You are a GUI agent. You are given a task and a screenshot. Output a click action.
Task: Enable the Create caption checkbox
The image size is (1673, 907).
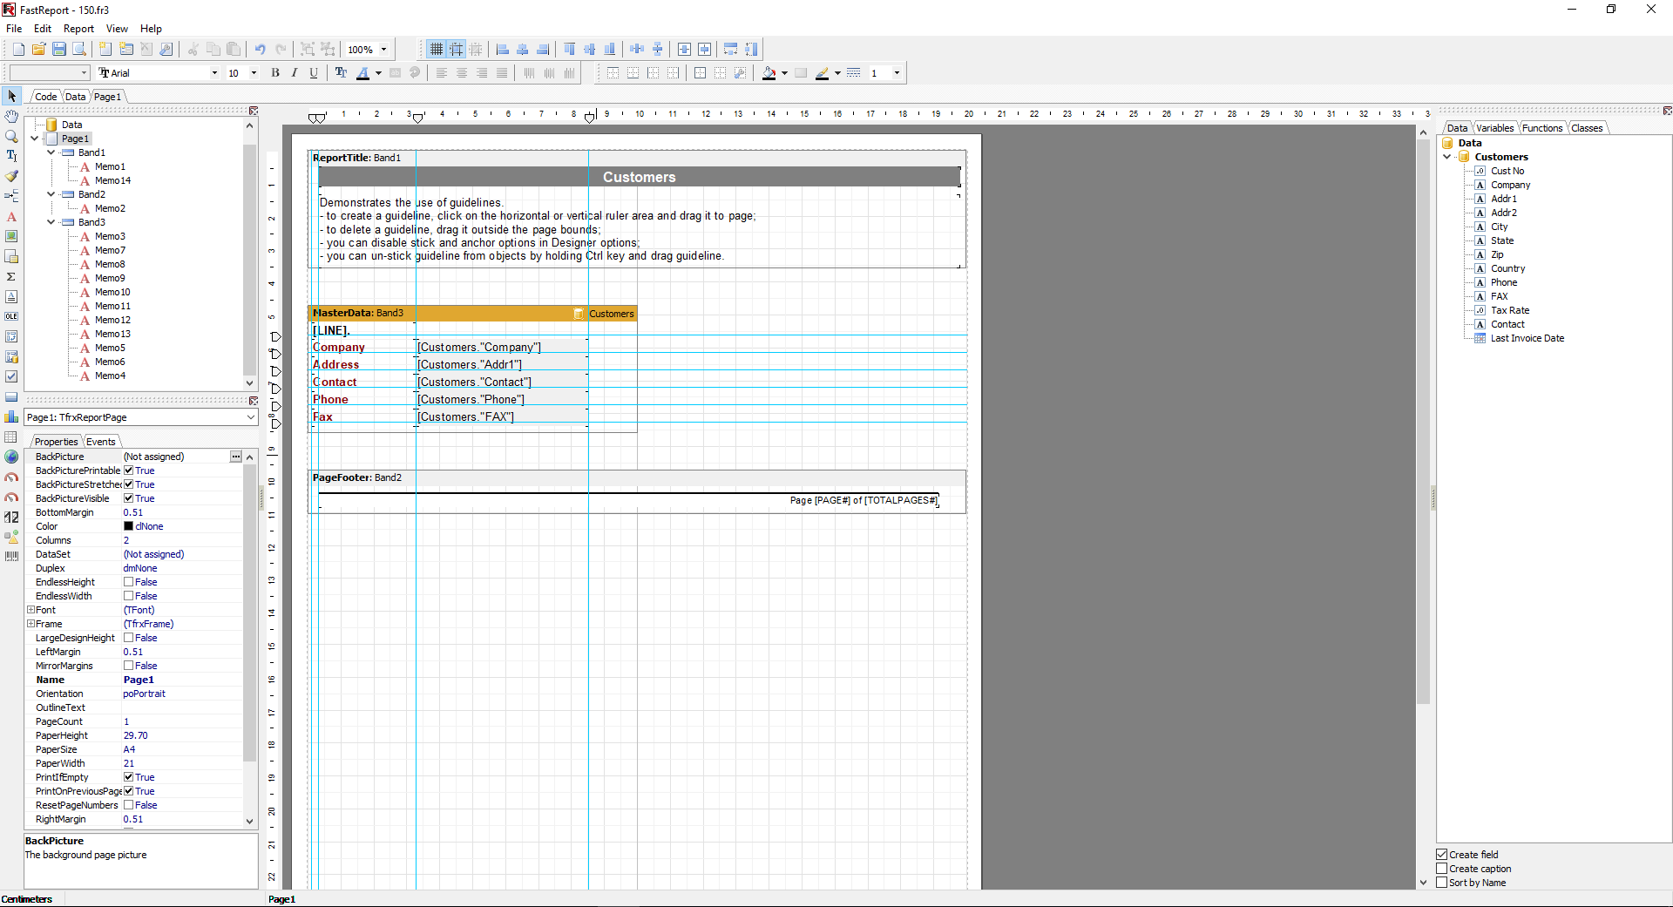click(x=1442, y=869)
